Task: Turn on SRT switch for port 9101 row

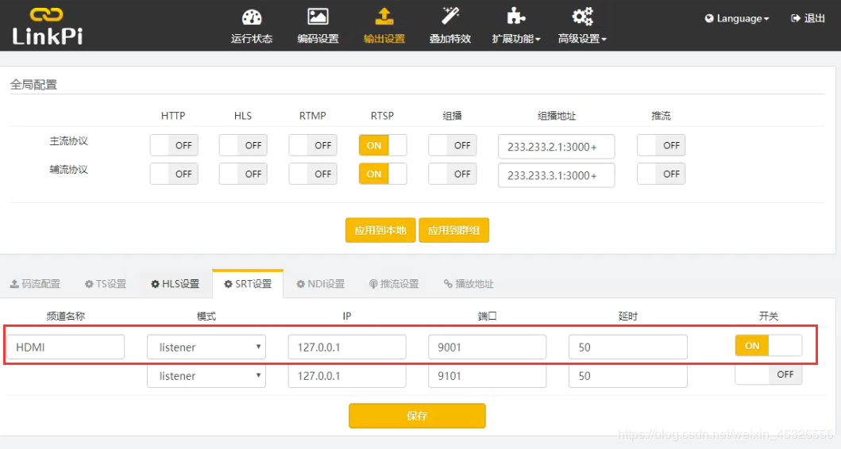Action: 769,374
